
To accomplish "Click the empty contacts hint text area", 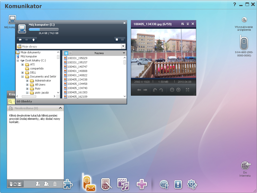I will tap(35, 119).
